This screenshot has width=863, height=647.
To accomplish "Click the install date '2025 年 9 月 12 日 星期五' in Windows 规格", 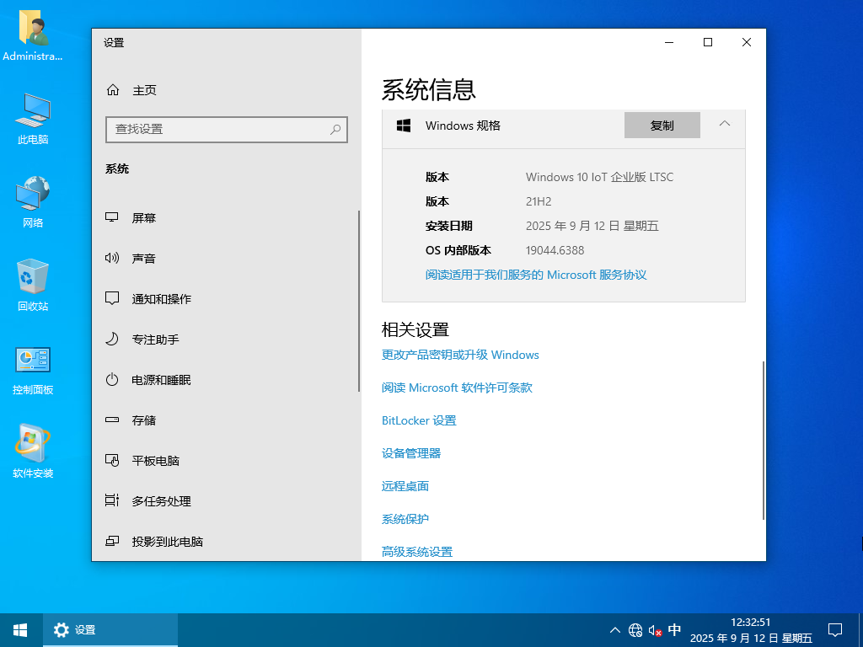I will tap(592, 226).
